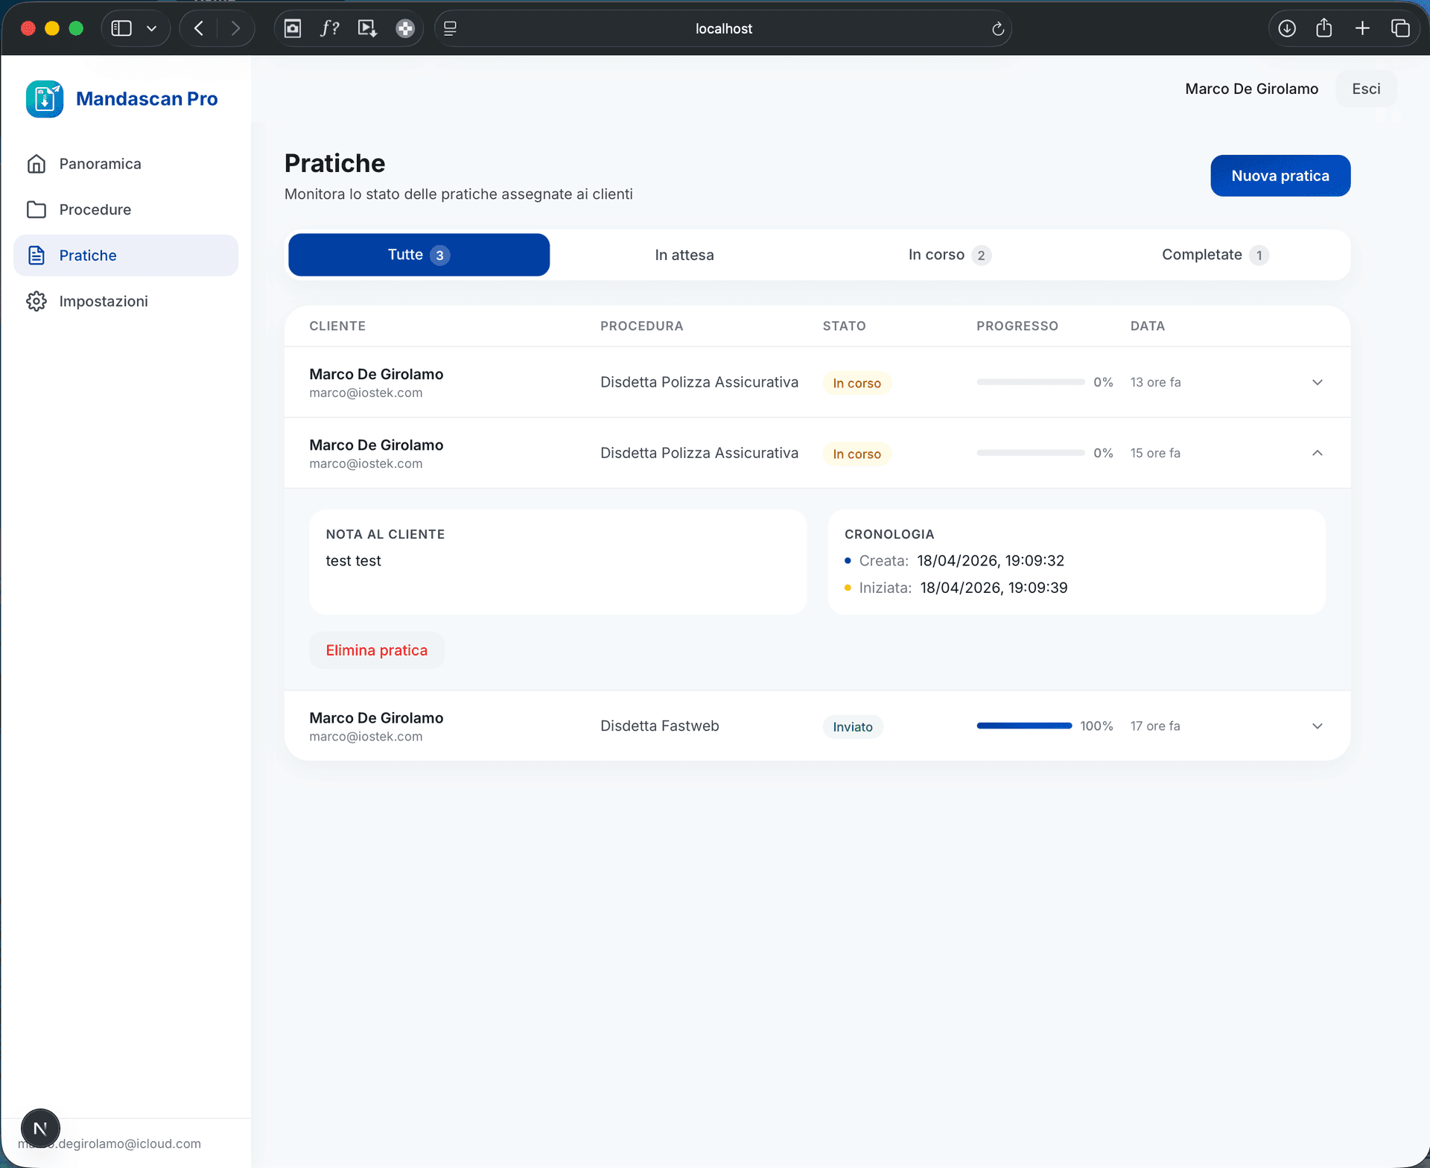Click the Downloads icon in Safari toolbar
Viewport: 1430px width, 1168px height.
(x=1286, y=28)
